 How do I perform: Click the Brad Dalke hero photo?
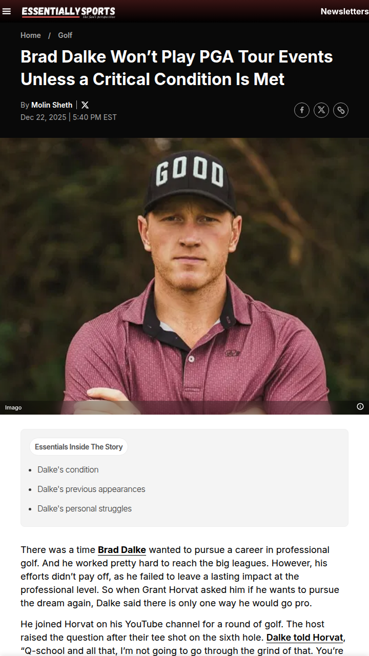point(184,276)
